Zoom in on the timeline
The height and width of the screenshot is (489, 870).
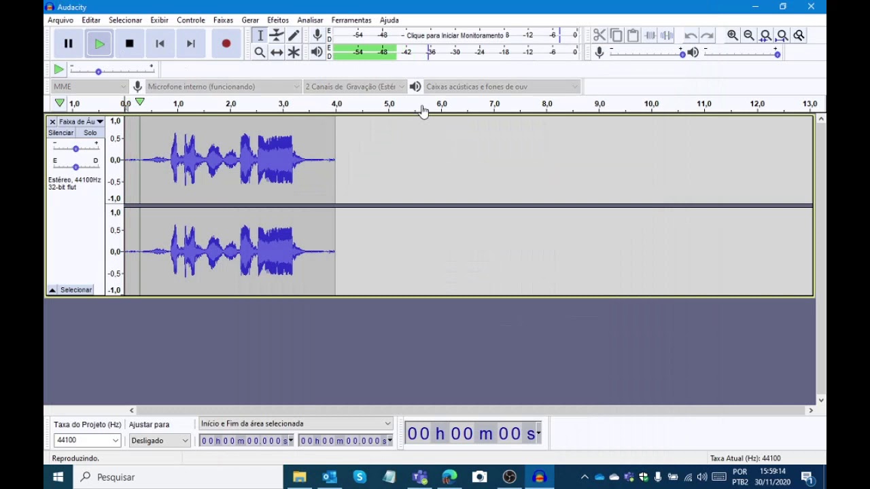(733, 35)
